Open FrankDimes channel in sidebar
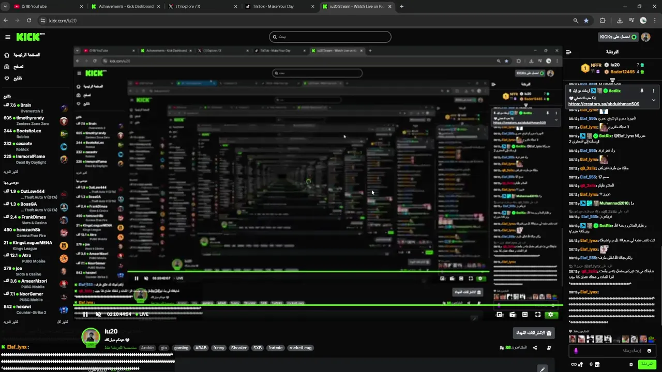The height and width of the screenshot is (372, 662). tap(35, 220)
